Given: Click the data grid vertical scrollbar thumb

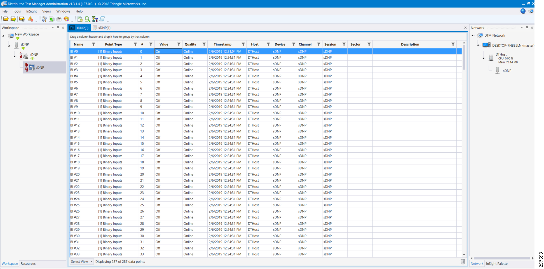Looking at the screenshot, I should tap(464, 57).
